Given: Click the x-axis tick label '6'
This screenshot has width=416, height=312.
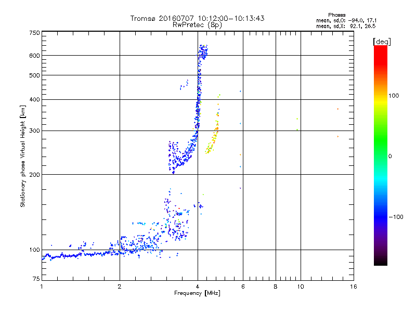Looking at the screenshot, I should click(243, 287).
